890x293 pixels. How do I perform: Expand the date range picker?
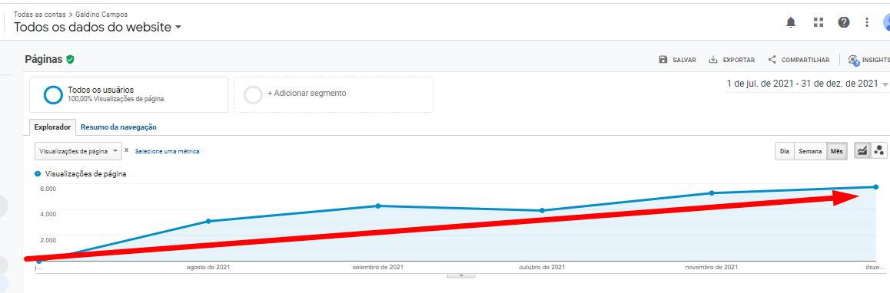click(x=806, y=84)
